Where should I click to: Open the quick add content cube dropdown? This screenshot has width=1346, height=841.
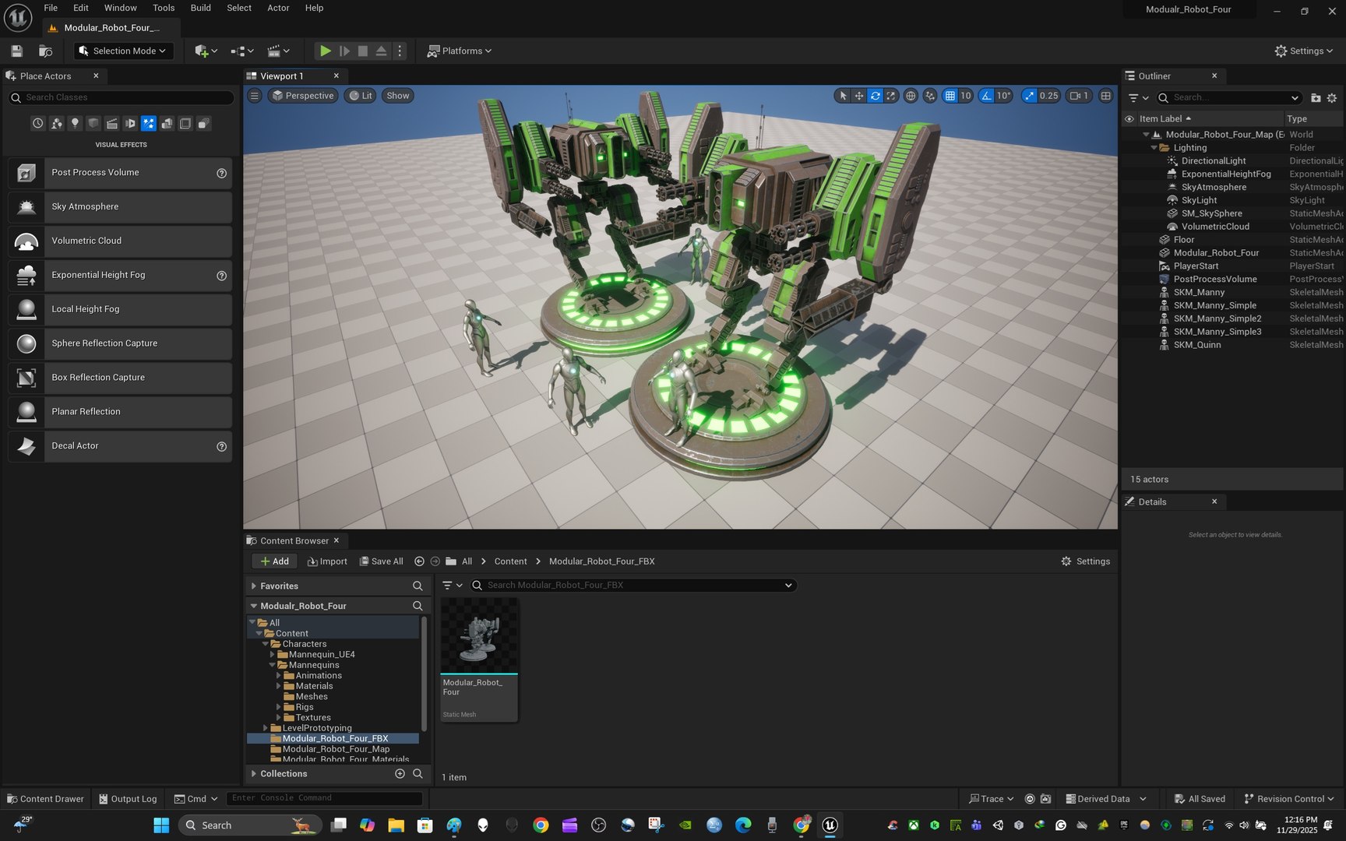click(206, 51)
